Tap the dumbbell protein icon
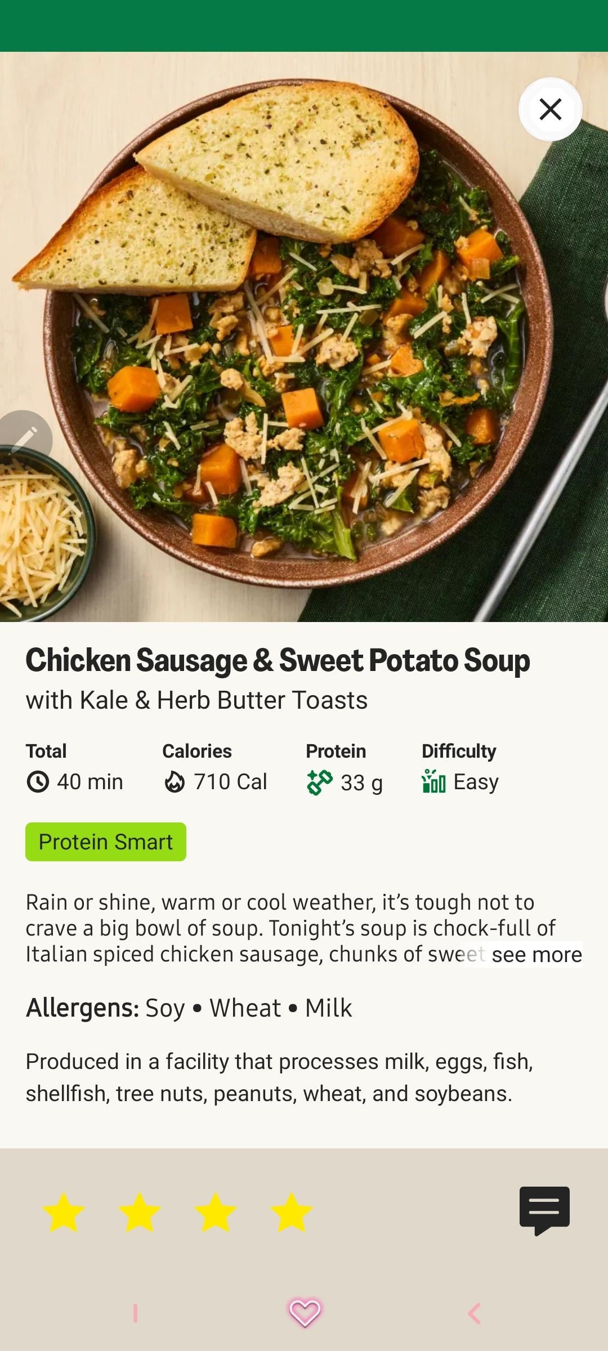This screenshot has height=1351, width=608. click(x=319, y=782)
